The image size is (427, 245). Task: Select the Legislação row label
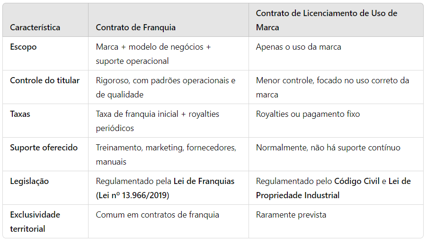pos(29,181)
